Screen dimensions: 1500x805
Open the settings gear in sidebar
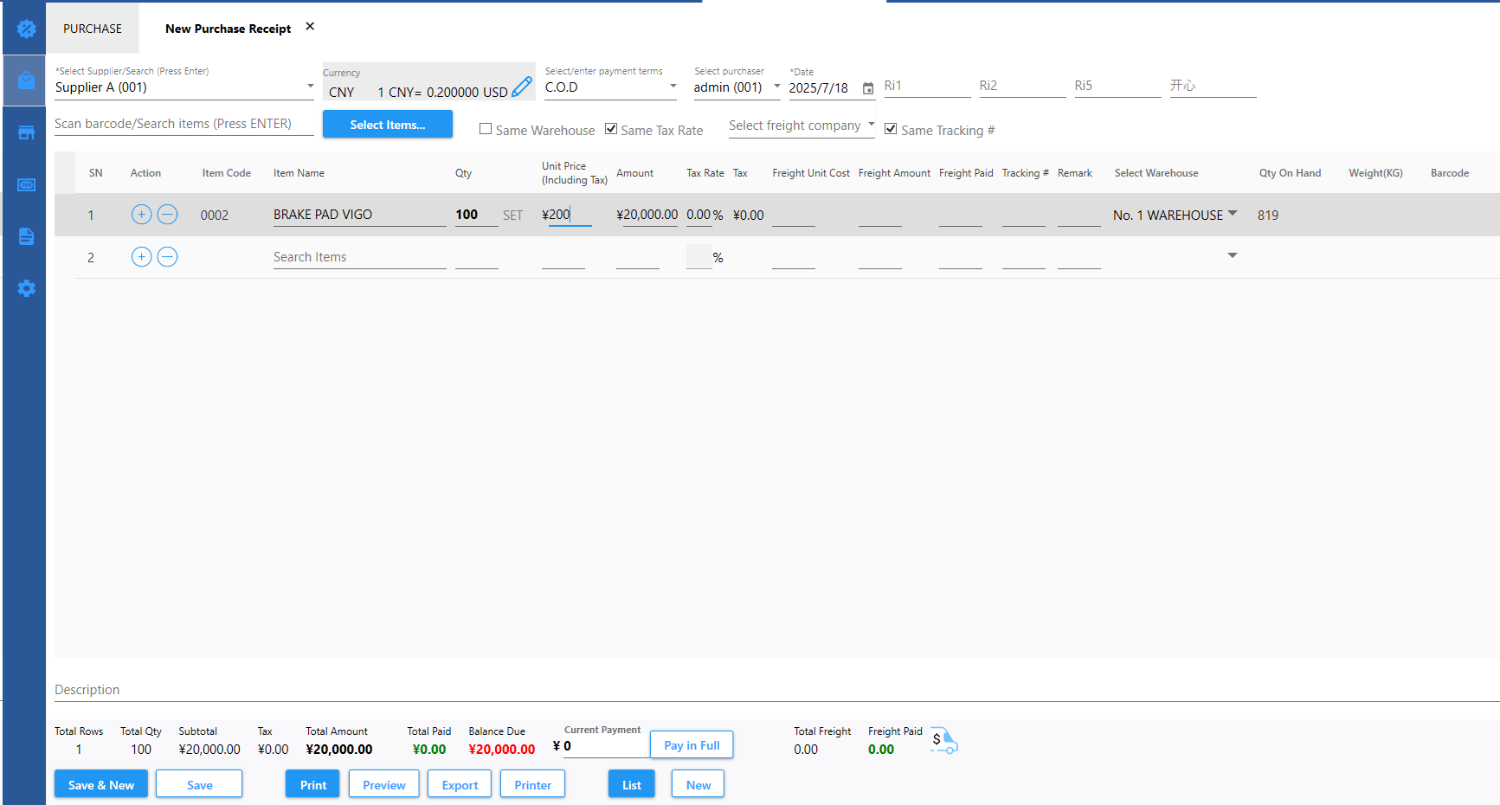point(26,288)
